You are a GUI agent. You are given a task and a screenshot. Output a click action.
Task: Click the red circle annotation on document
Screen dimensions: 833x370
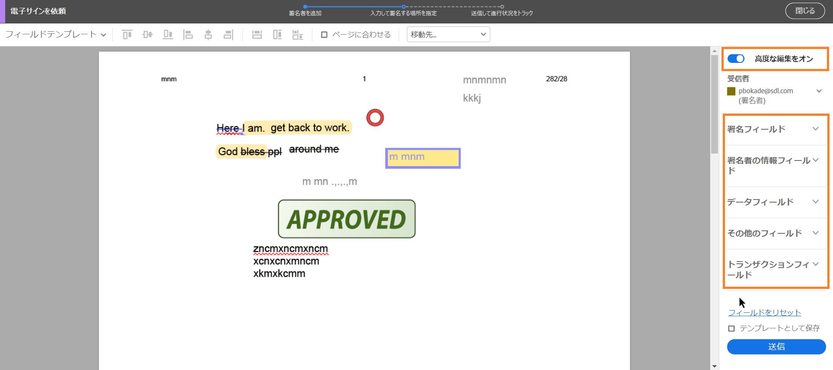375,118
